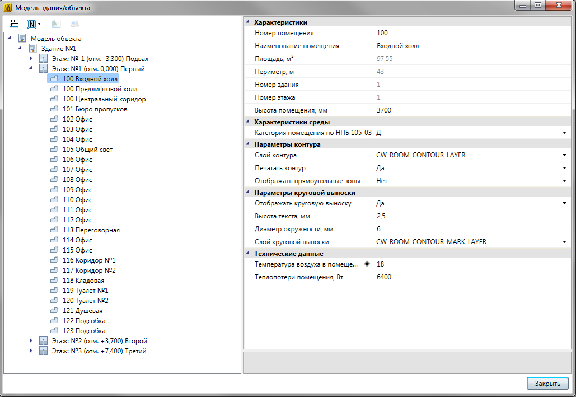
Task: Select 115 Офис in tree
Action: click(x=77, y=250)
